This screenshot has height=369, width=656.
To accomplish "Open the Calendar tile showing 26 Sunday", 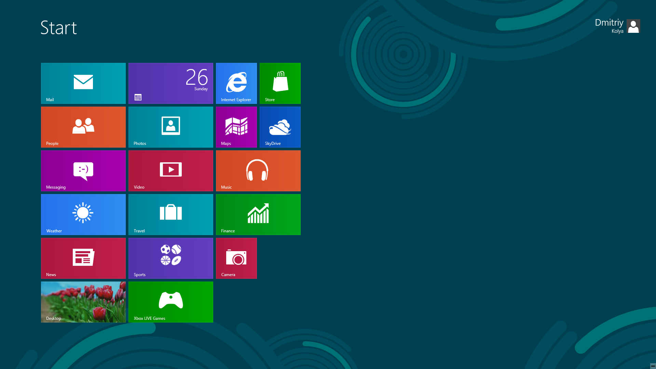I will point(171,83).
